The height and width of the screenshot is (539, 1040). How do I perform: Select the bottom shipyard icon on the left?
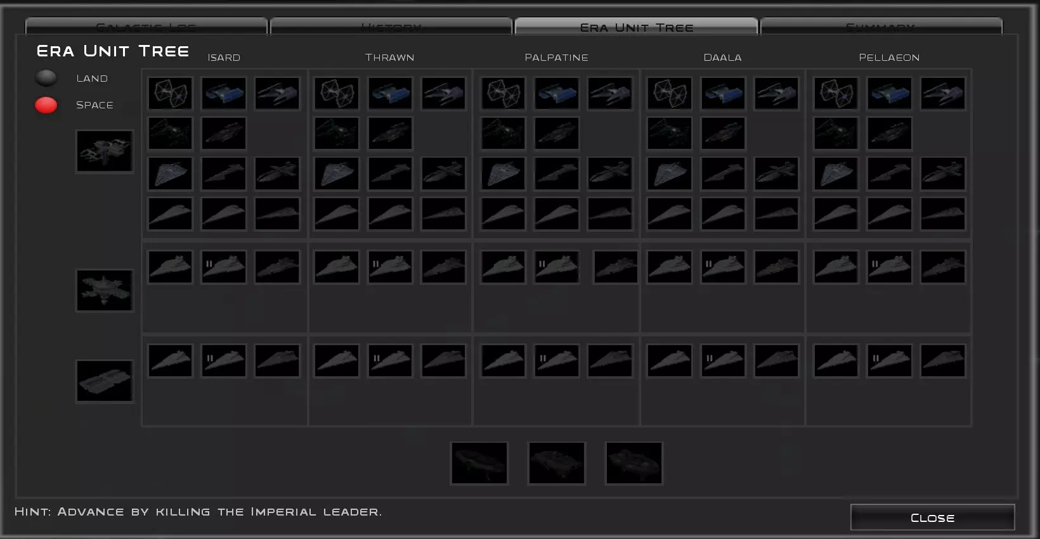pyautogui.click(x=105, y=381)
